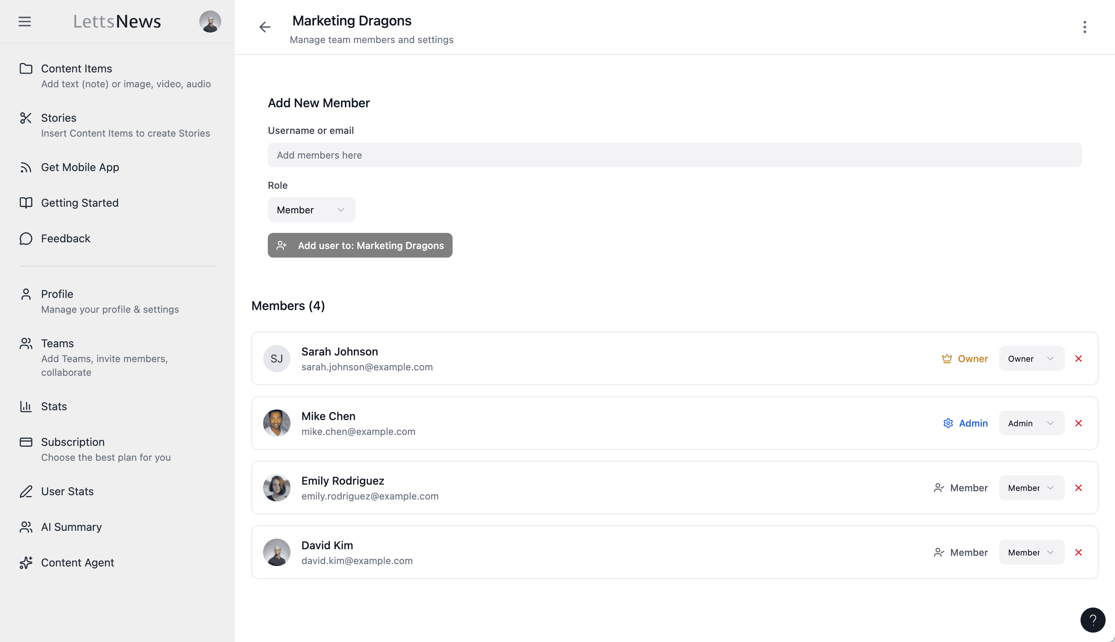
Task: Go to Stories in the sidebar
Action: [x=59, y=118]
